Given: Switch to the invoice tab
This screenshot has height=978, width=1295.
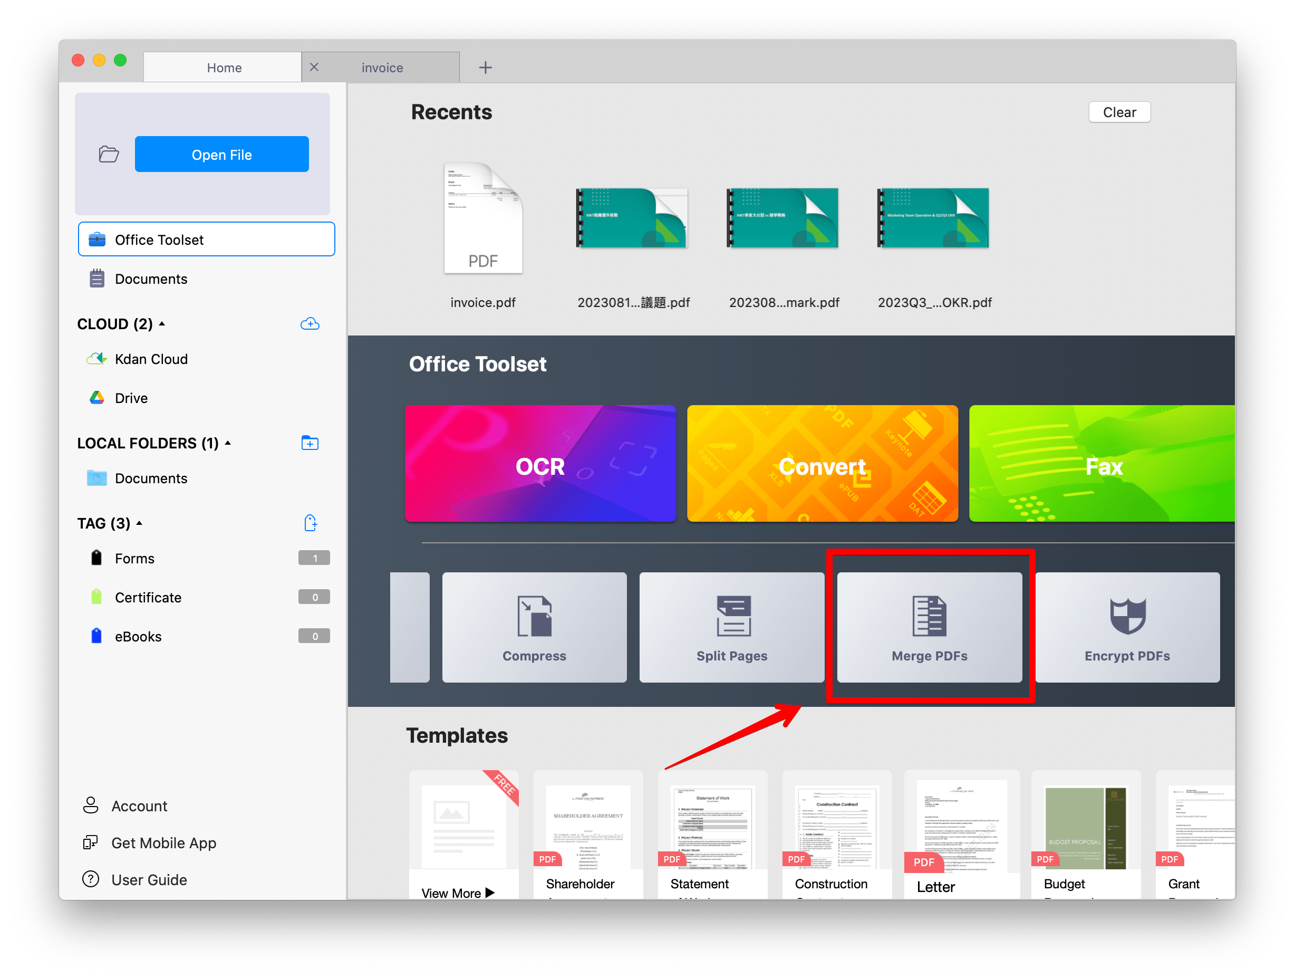Looking at the screenshot, I should (382, 67).
